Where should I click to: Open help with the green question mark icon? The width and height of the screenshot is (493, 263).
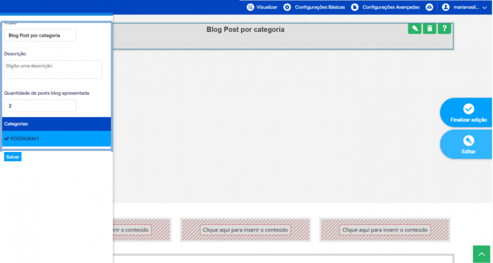pyautogui.click(x=444, y=29)
